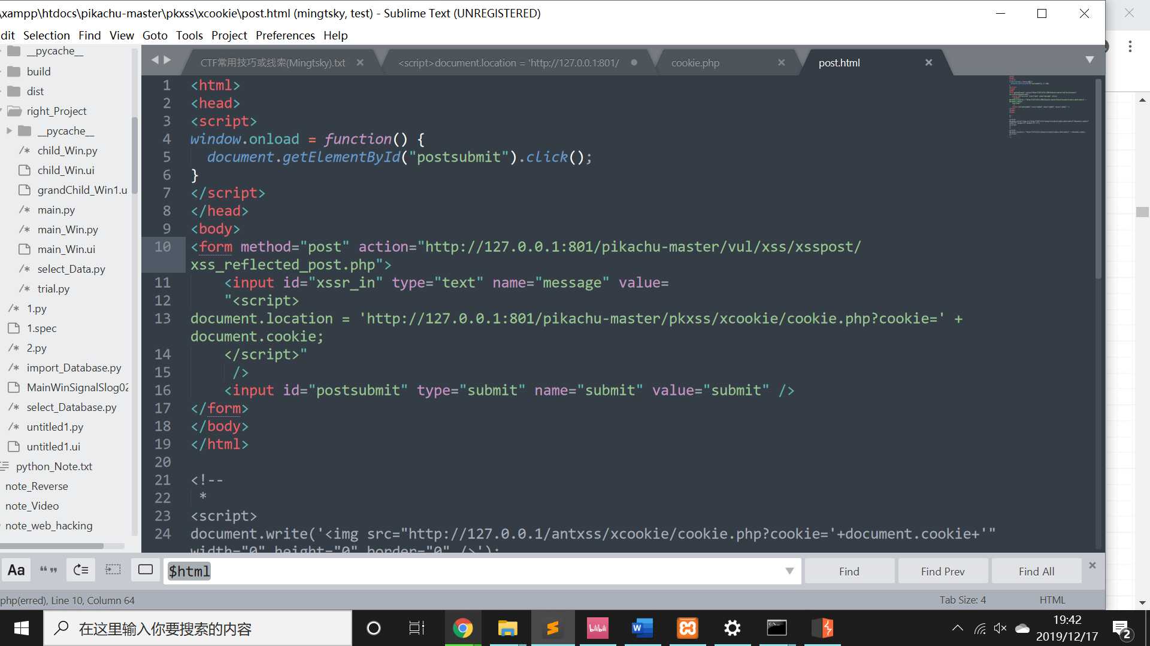
Task: Toggle whole word search option
Action: pos(49,570)
